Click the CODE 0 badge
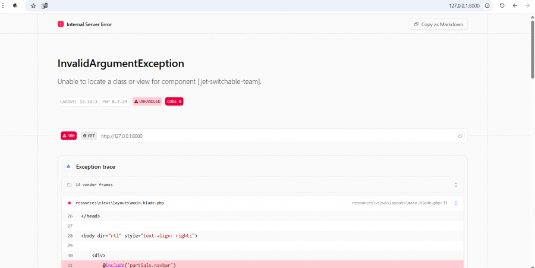The image size is (535, 268). click(174, 102)
